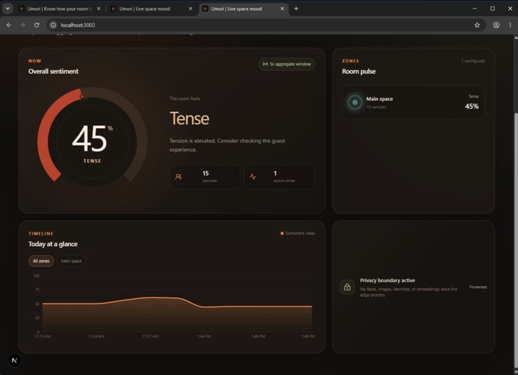The height and width of the screenshot is (375, 518).
Task: Click the '15 samples' stat card
Action: (x=205, y=177)
